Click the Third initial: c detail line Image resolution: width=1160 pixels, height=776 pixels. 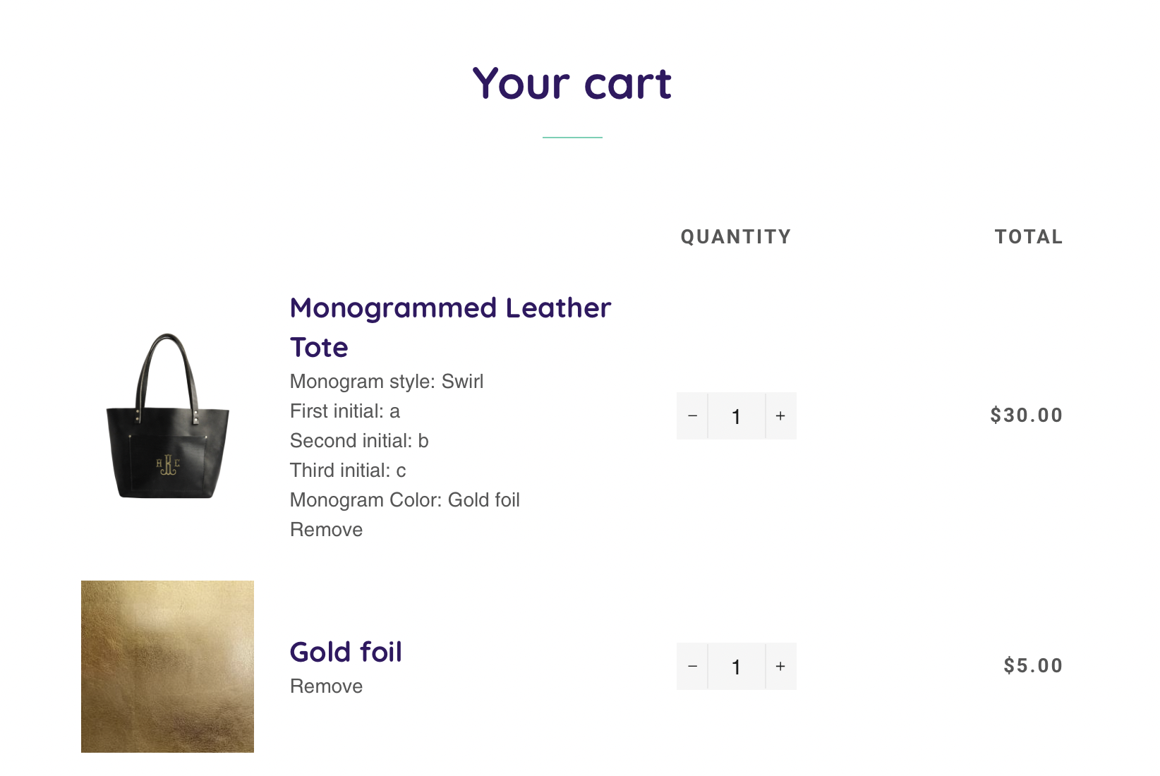point(348,471)
